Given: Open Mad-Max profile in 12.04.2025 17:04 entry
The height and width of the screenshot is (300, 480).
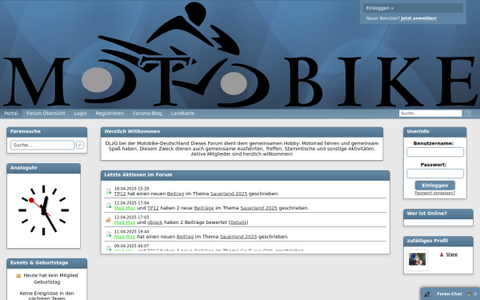Looking at the screenshot, I should tap(125, 208).
